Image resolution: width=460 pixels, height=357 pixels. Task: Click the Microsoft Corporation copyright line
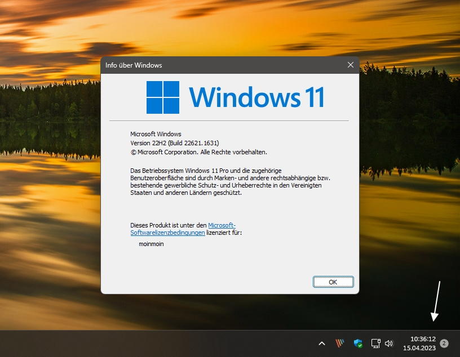[x=198, y=152]
